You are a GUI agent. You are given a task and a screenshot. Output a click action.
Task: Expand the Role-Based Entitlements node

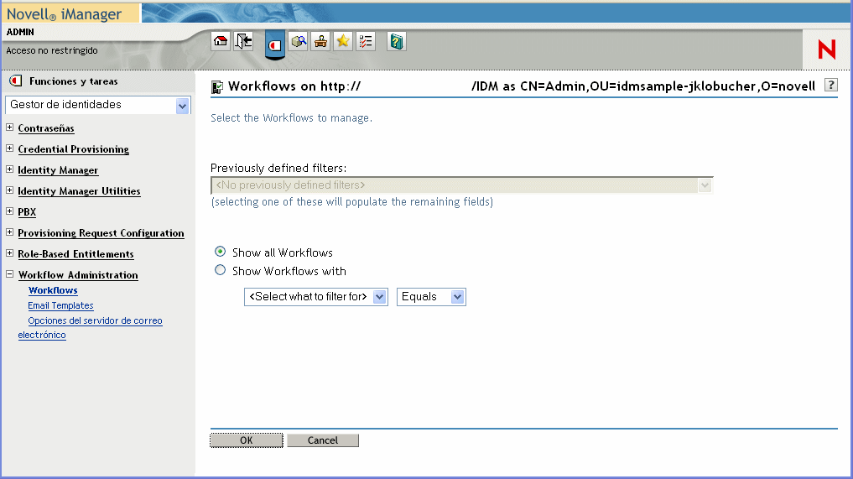[10, 253]
